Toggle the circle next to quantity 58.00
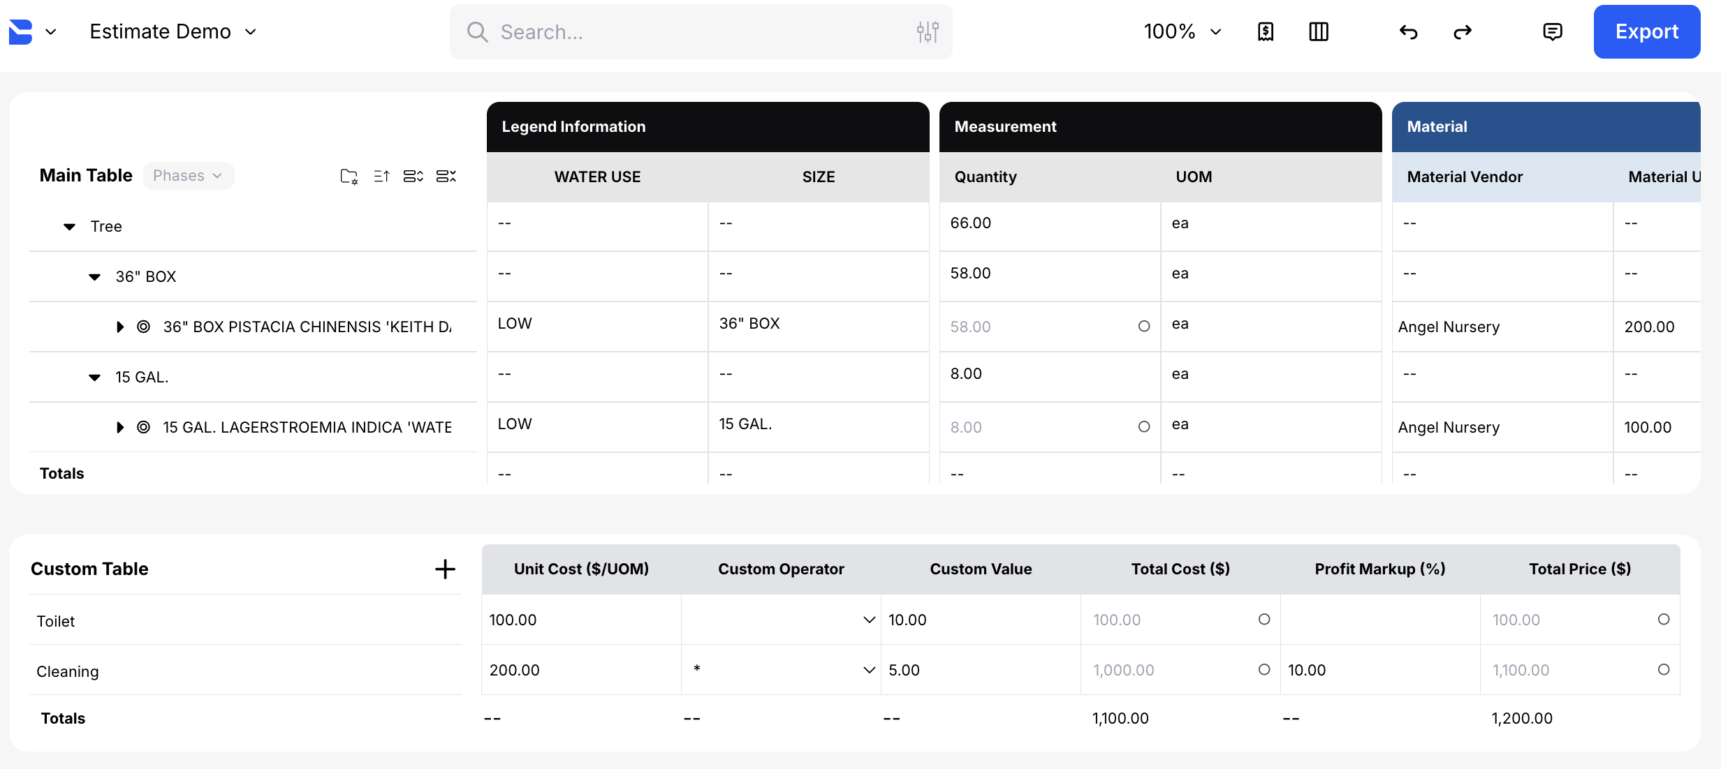1721x769 pixels. pyautogui.click(x=1143, y=327)
